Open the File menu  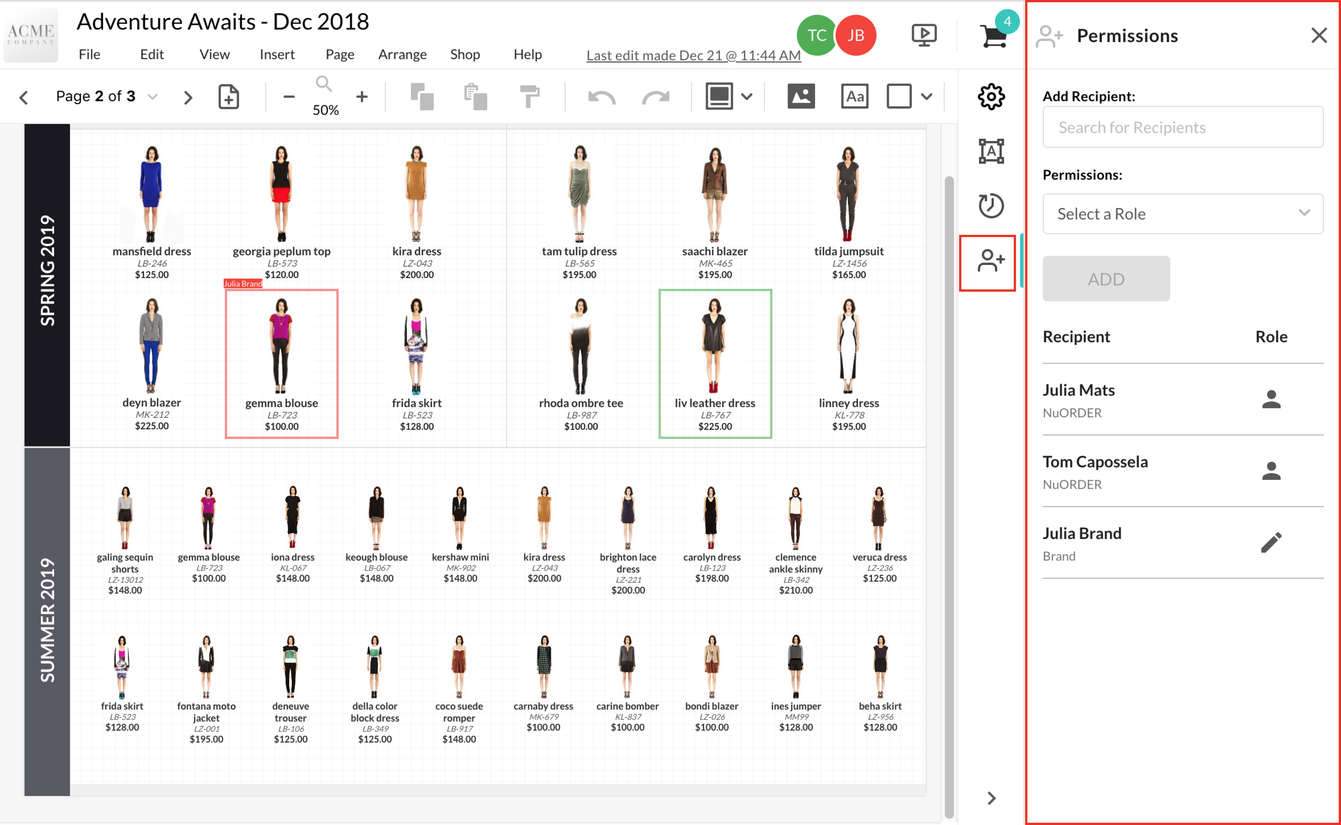tap(89, 55)
